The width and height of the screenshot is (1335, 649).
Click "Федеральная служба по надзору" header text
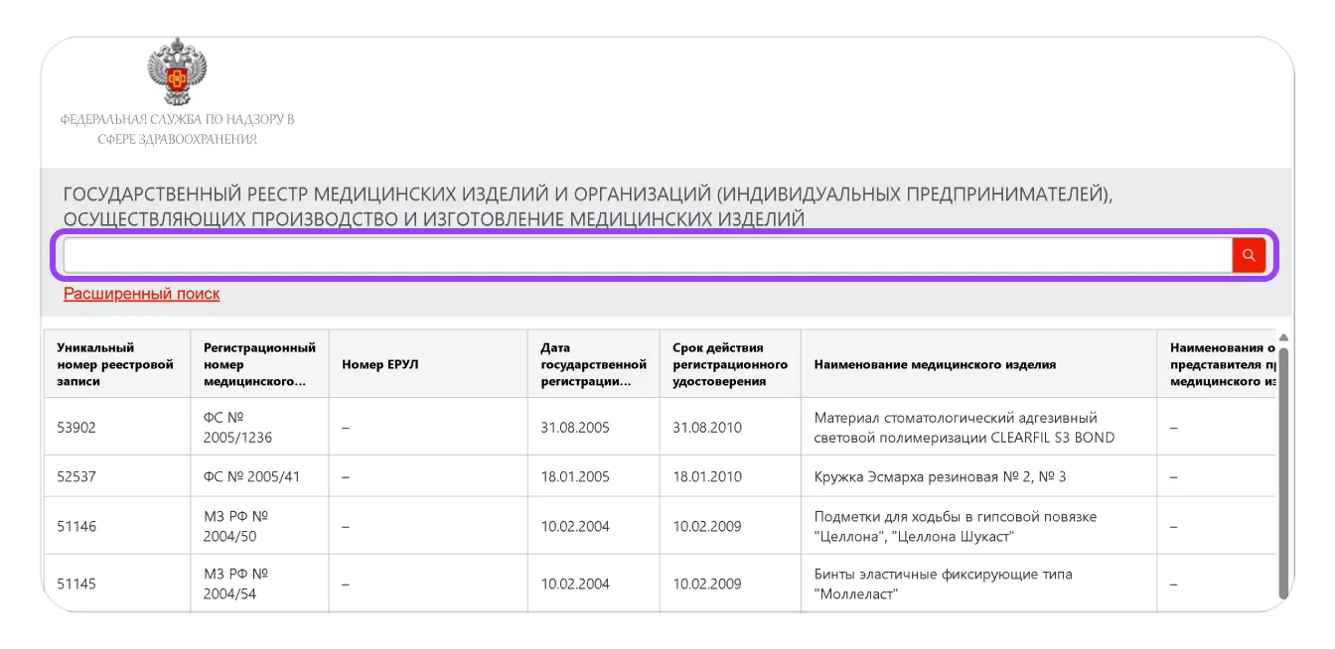(x=177, y=120)
